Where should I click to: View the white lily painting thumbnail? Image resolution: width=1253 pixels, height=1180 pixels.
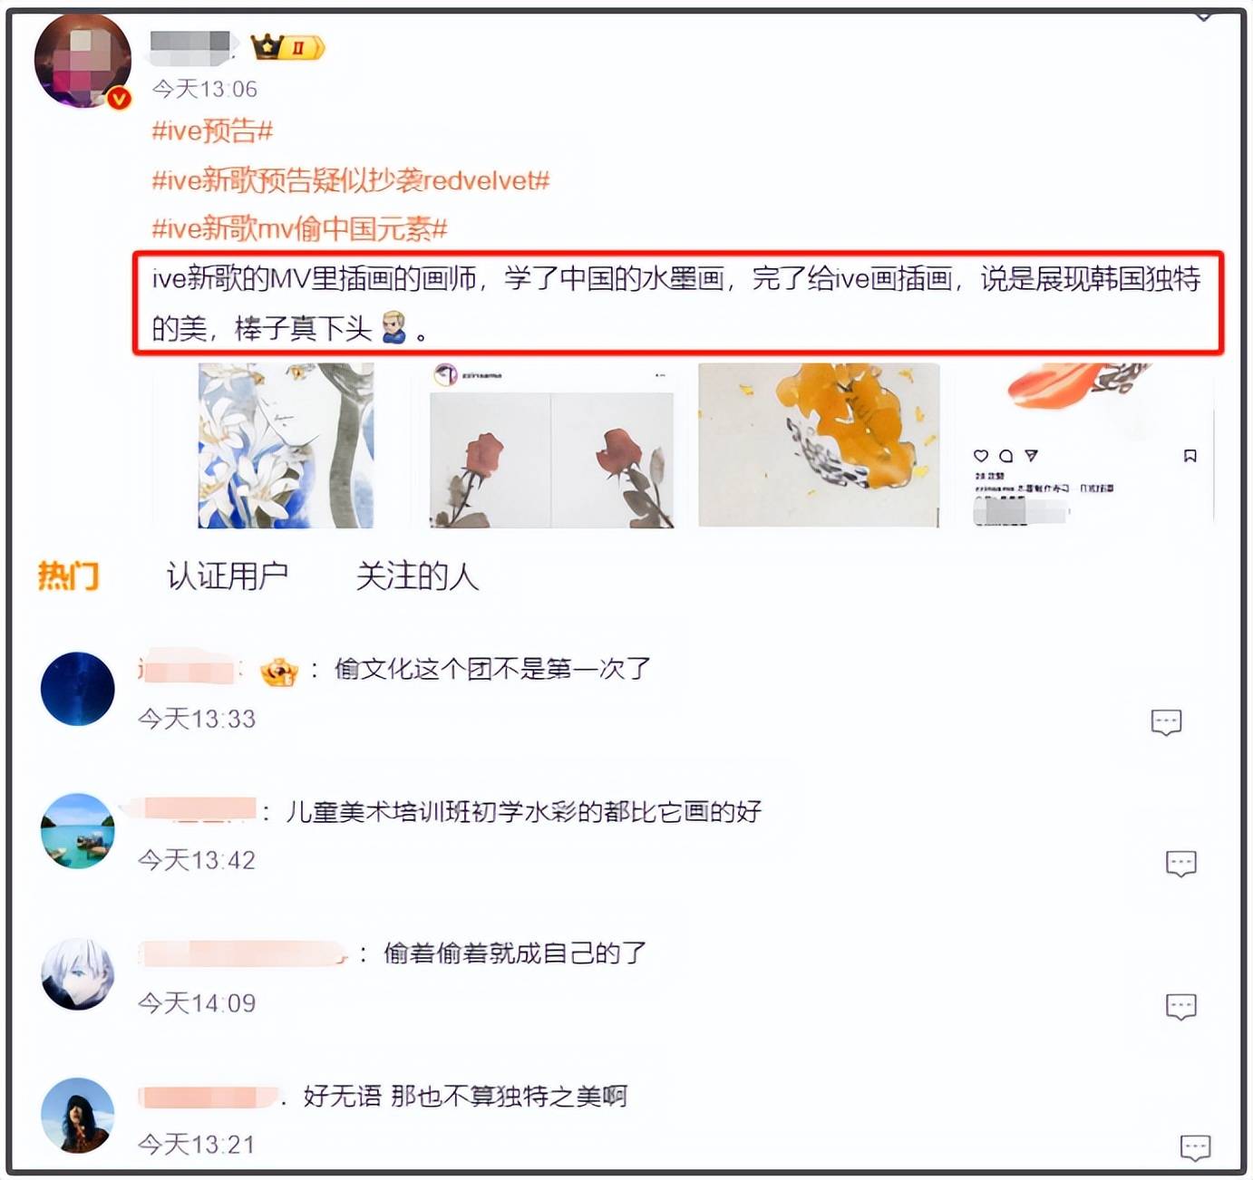pyautogui.click(x=286, y=445)
